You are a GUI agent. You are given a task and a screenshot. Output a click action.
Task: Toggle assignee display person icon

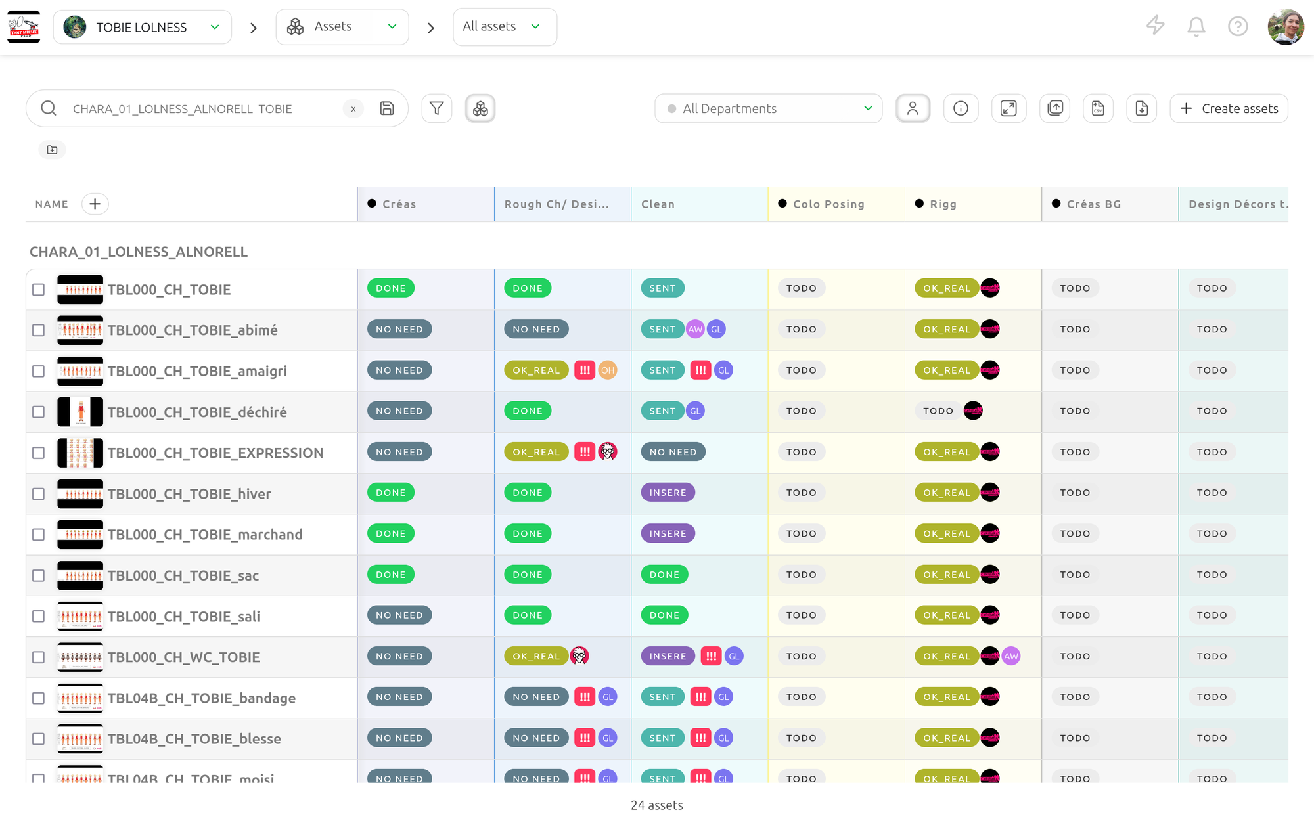point(913,108)
